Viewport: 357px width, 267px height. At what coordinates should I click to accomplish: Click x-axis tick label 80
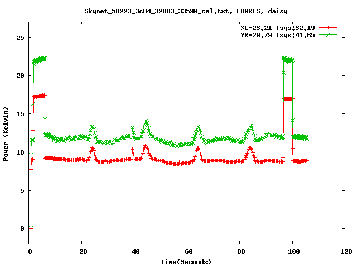click(x=241, y=251)
